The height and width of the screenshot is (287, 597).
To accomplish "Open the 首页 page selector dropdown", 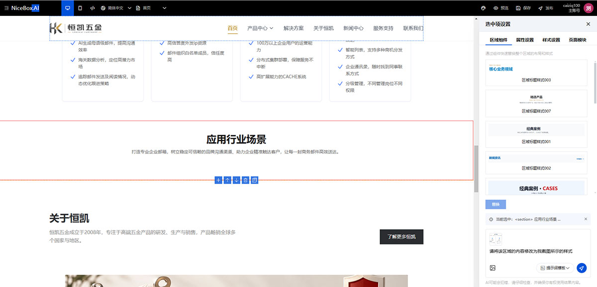I will click(151, 8).
